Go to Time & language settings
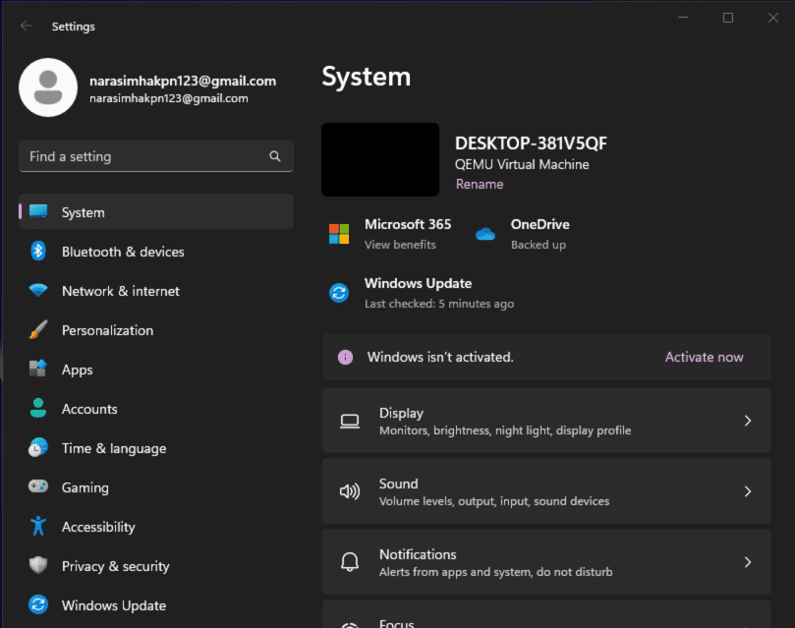The image size is (795, 628). pyautogui.click(x=113, y=448)
